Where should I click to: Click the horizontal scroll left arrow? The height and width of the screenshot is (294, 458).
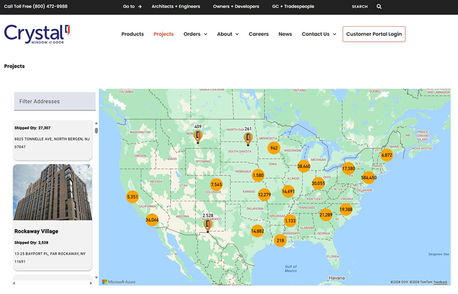coord(14,283)
